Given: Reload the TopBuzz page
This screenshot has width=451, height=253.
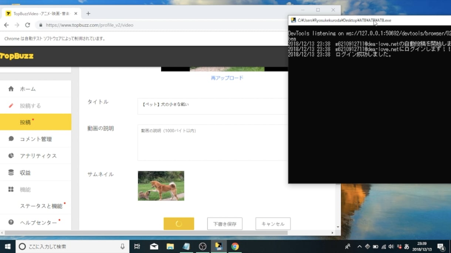Looking at the screenshot, I should (x=27, y=25).
